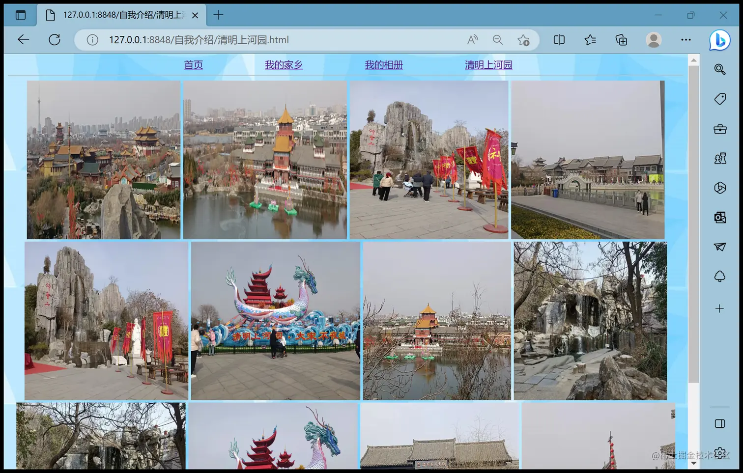Customize the sidebar with the plus button

point(719,308)
